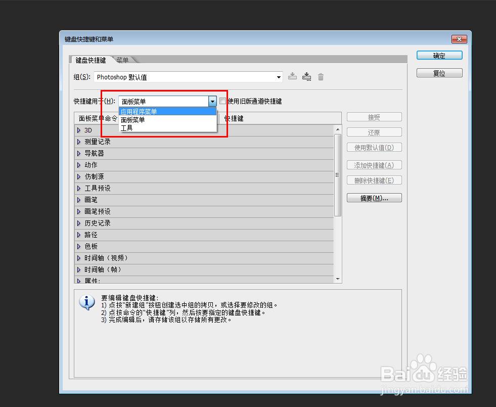This screenshot has width=496, height=407.
Task: Click the 复位 button
Action: [x=439, y=73]
